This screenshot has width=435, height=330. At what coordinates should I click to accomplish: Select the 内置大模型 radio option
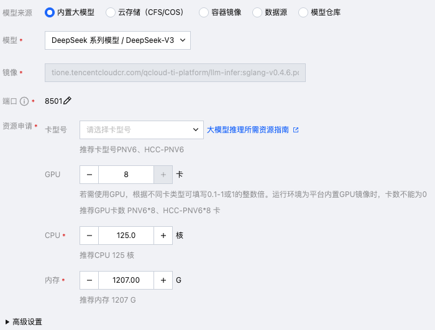50,12
